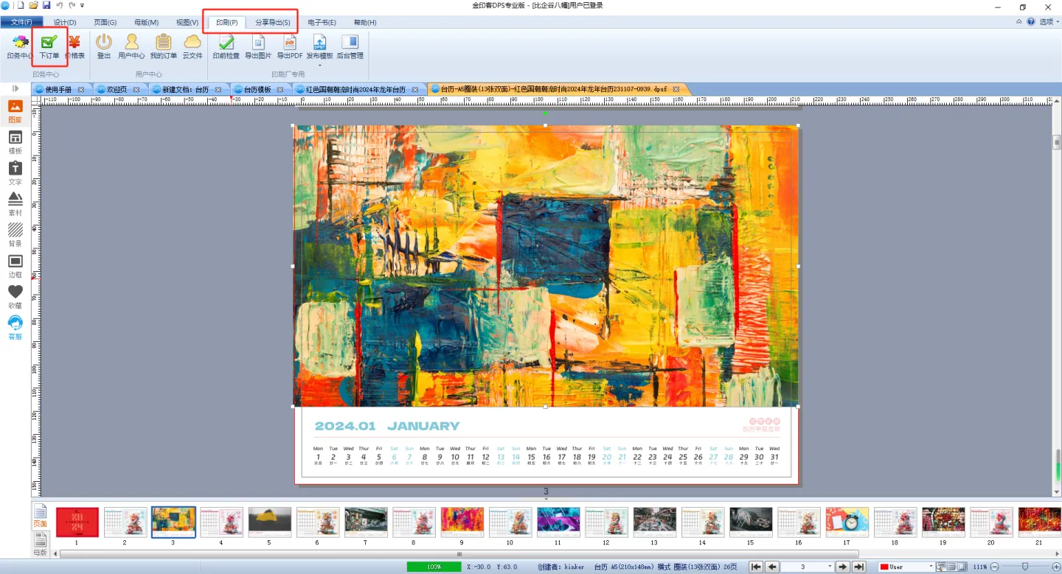Select the 文字 text sidebar tool
1062x574 pixels.
tap(15, 173)
